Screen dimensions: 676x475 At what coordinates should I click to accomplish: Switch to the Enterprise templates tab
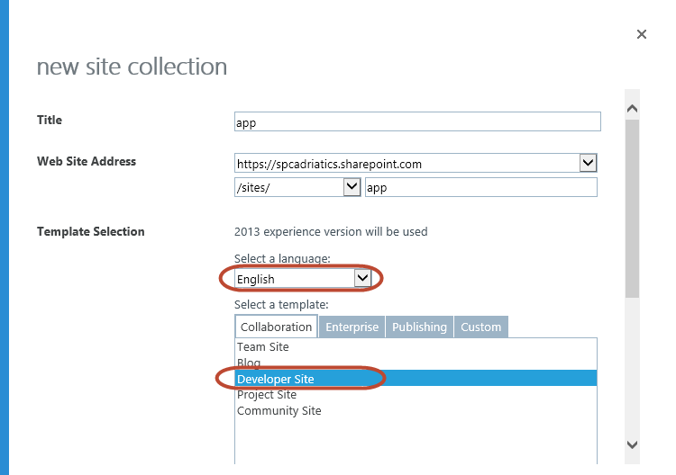point(352,327)
